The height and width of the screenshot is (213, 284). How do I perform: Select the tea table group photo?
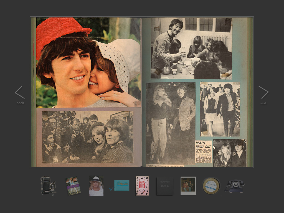pyautogui.click(x=191, y=49)
